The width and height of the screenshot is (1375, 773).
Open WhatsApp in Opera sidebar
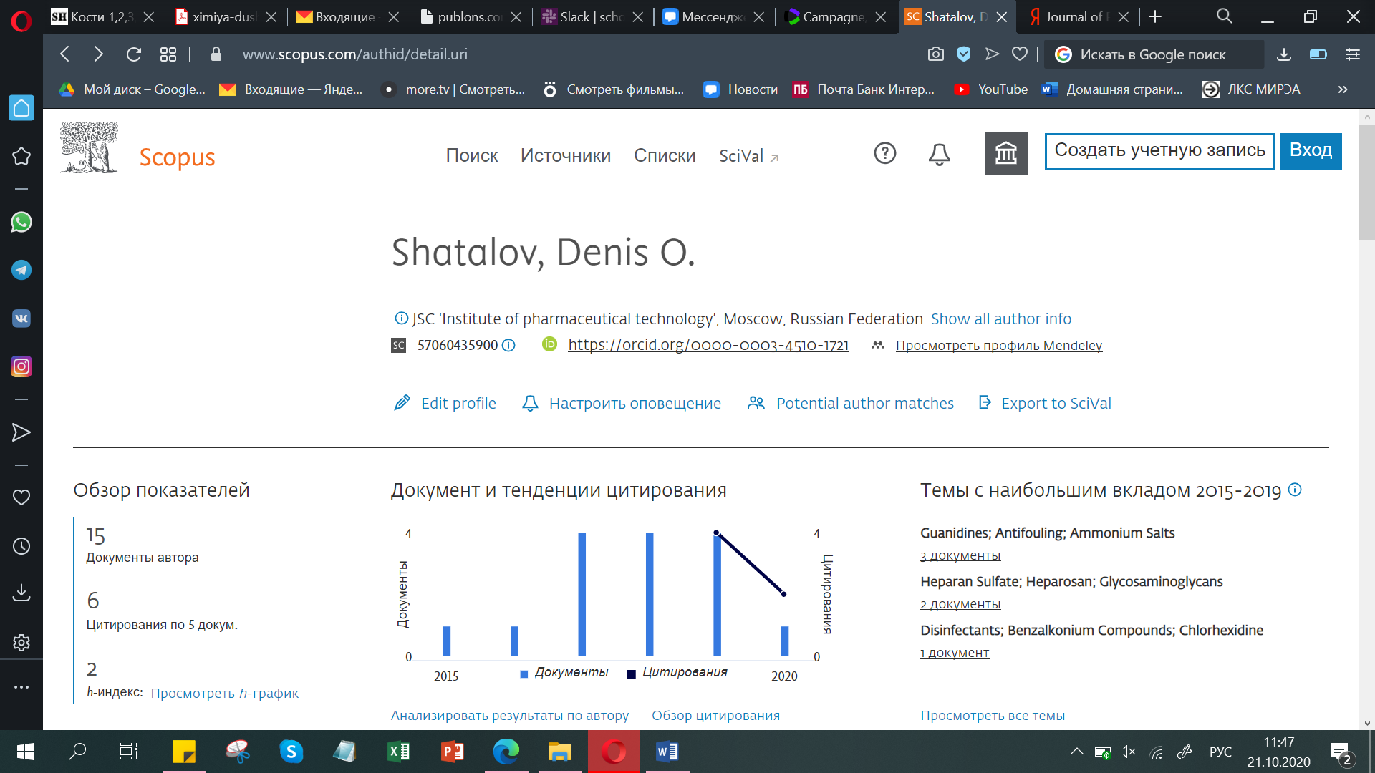click(21, 223)
